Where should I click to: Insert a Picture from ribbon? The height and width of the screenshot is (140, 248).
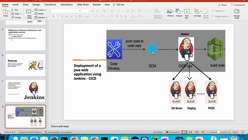coord(170,13)
